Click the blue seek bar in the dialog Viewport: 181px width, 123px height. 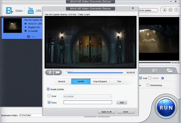(x=95, y=73)
